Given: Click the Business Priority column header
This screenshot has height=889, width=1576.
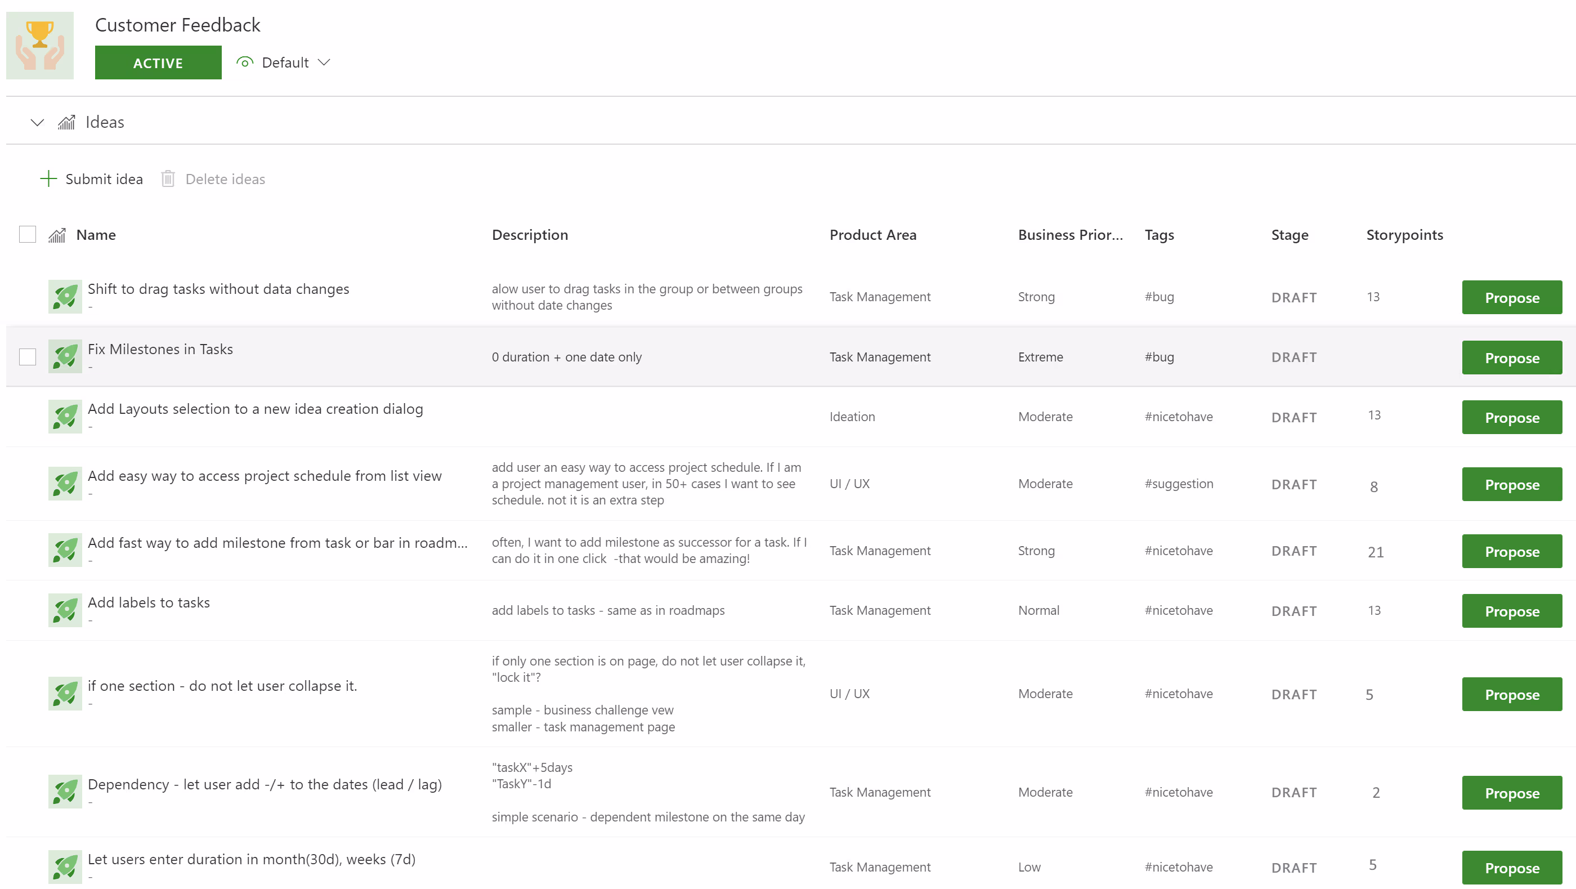Looking at the screenshot, I should 1070,235.
